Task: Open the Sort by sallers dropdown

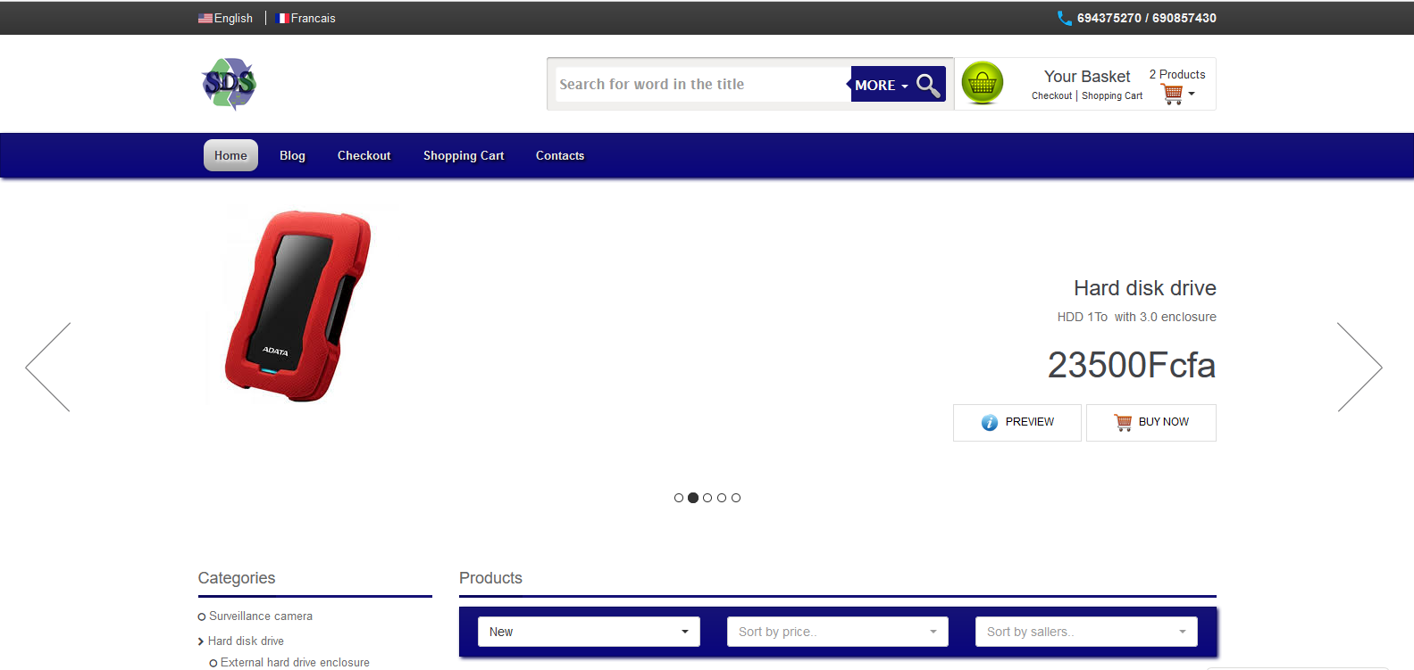Action: 1085,632
